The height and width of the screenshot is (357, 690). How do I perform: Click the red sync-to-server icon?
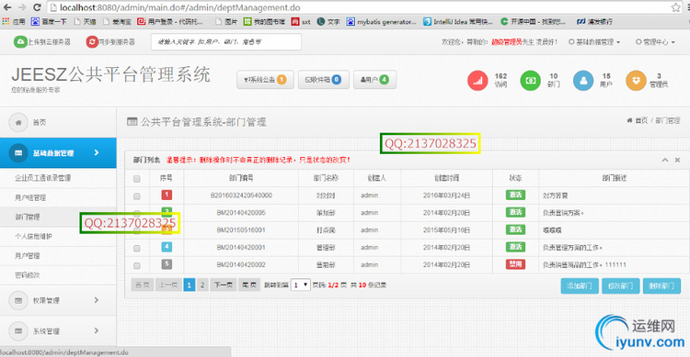pos(92,41)
